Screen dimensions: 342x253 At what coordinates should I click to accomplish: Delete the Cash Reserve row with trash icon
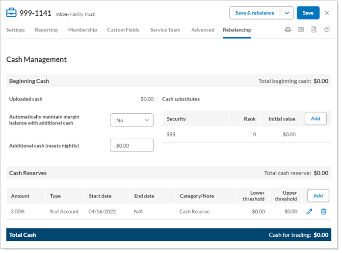point(323,211)
